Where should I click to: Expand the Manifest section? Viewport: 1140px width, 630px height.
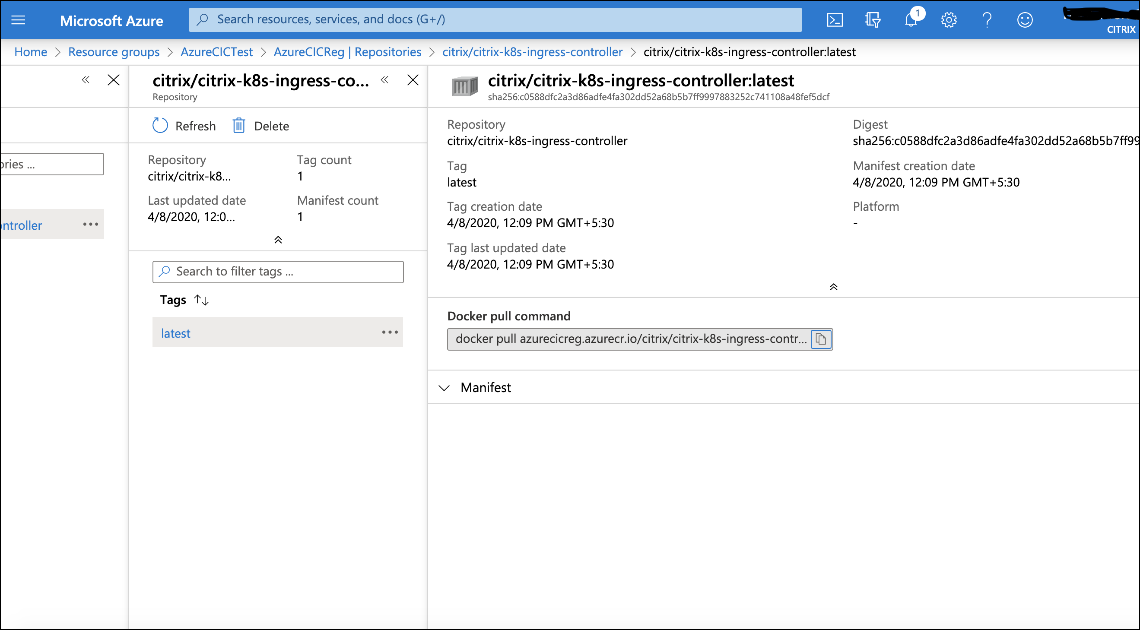coord(444,388)
